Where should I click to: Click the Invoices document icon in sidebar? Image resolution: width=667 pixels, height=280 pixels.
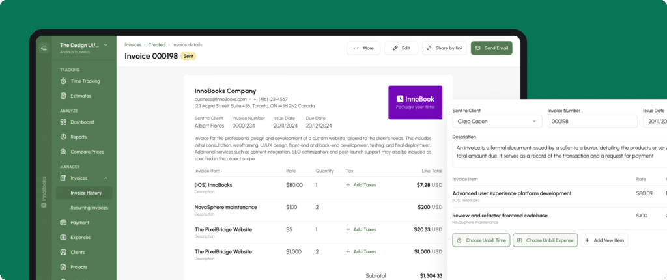point(63,178)
